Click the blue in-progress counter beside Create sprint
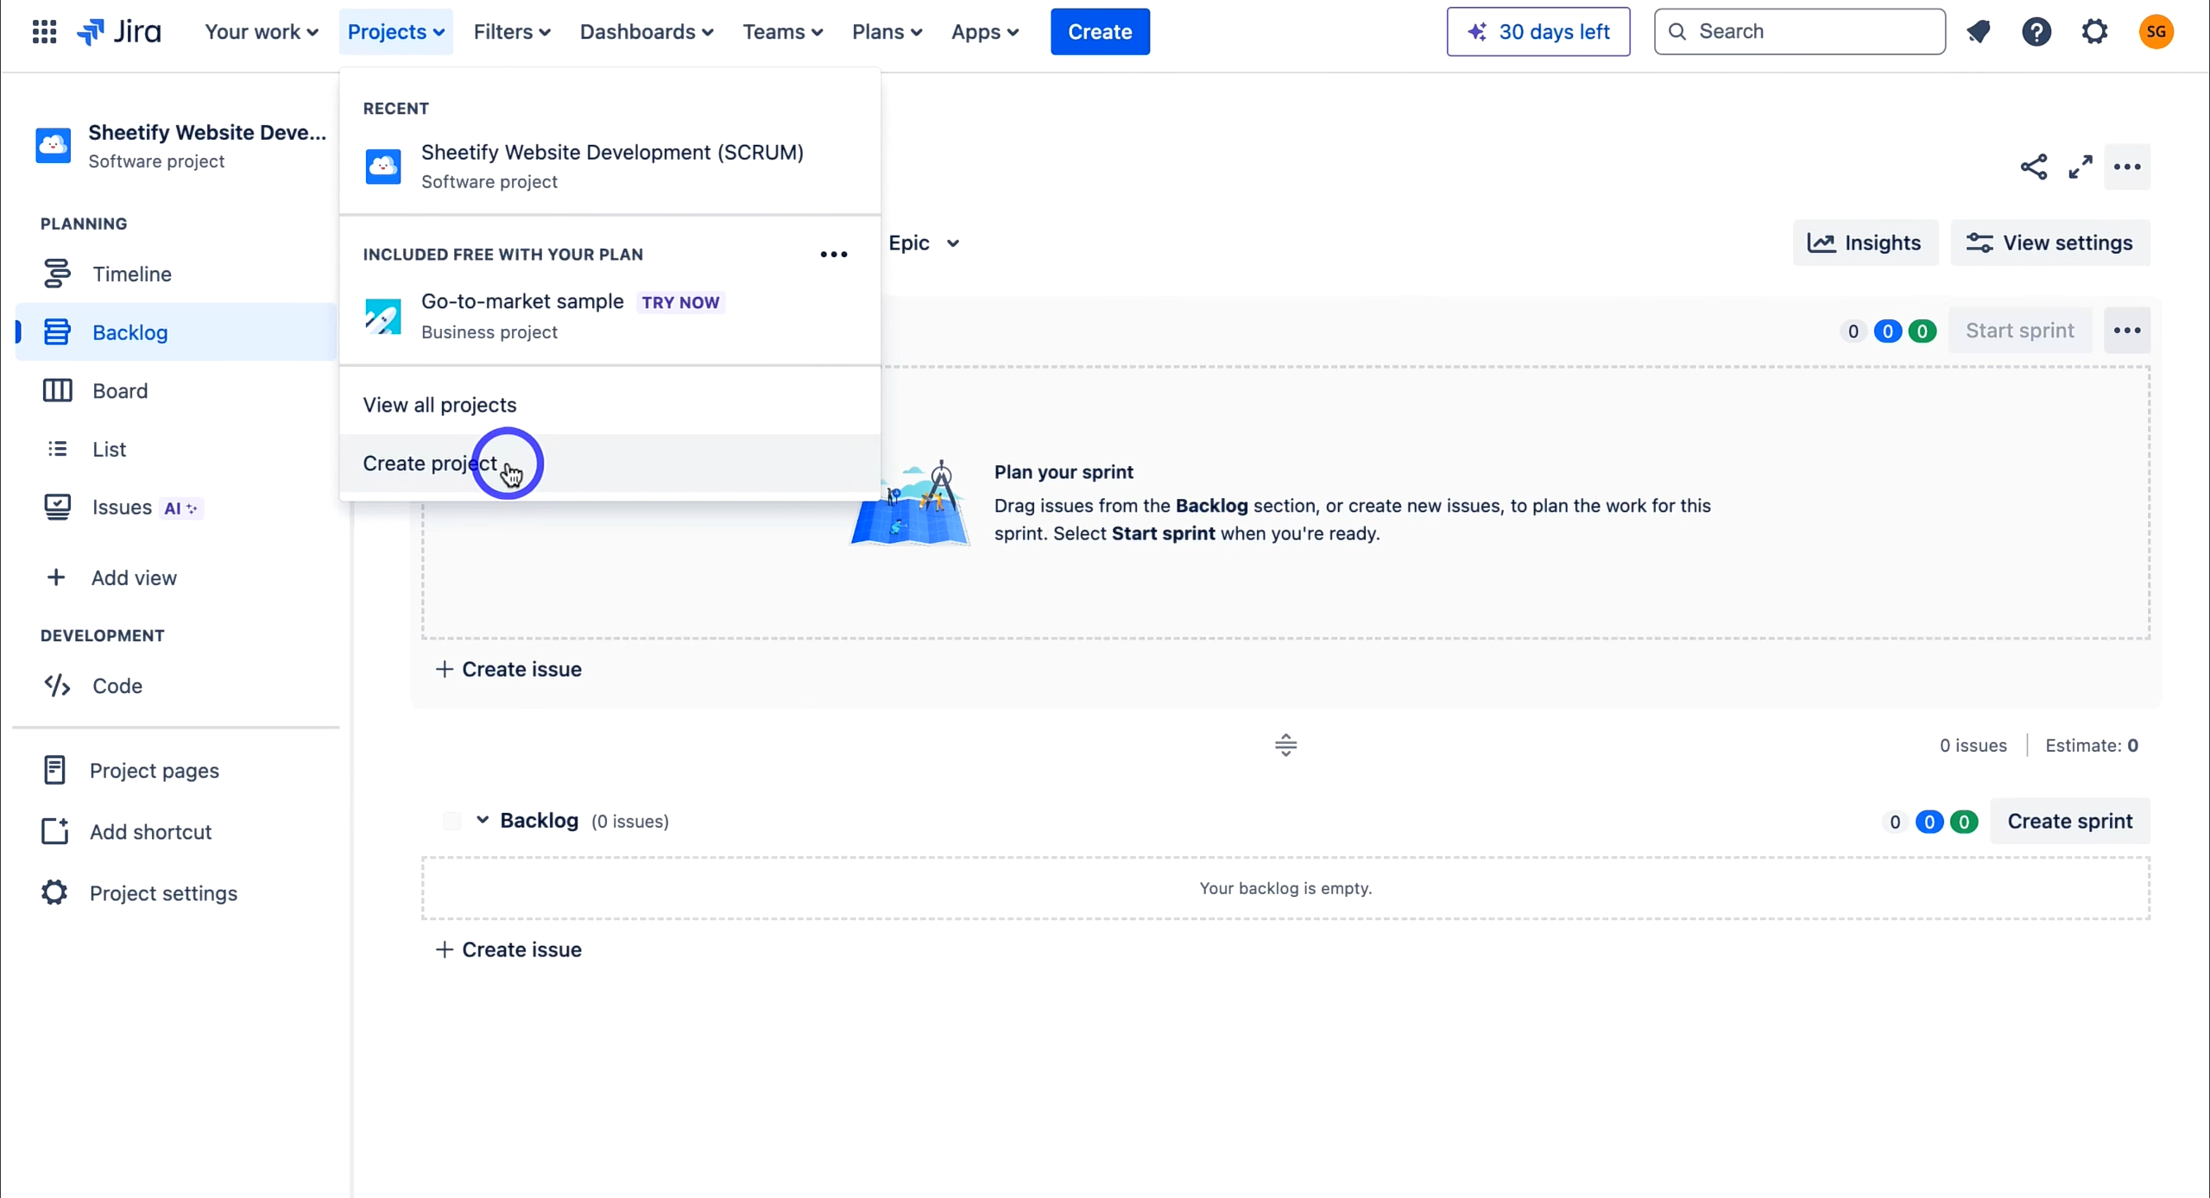This screenshot has width=2210, height=1198. click(1929, 822)
